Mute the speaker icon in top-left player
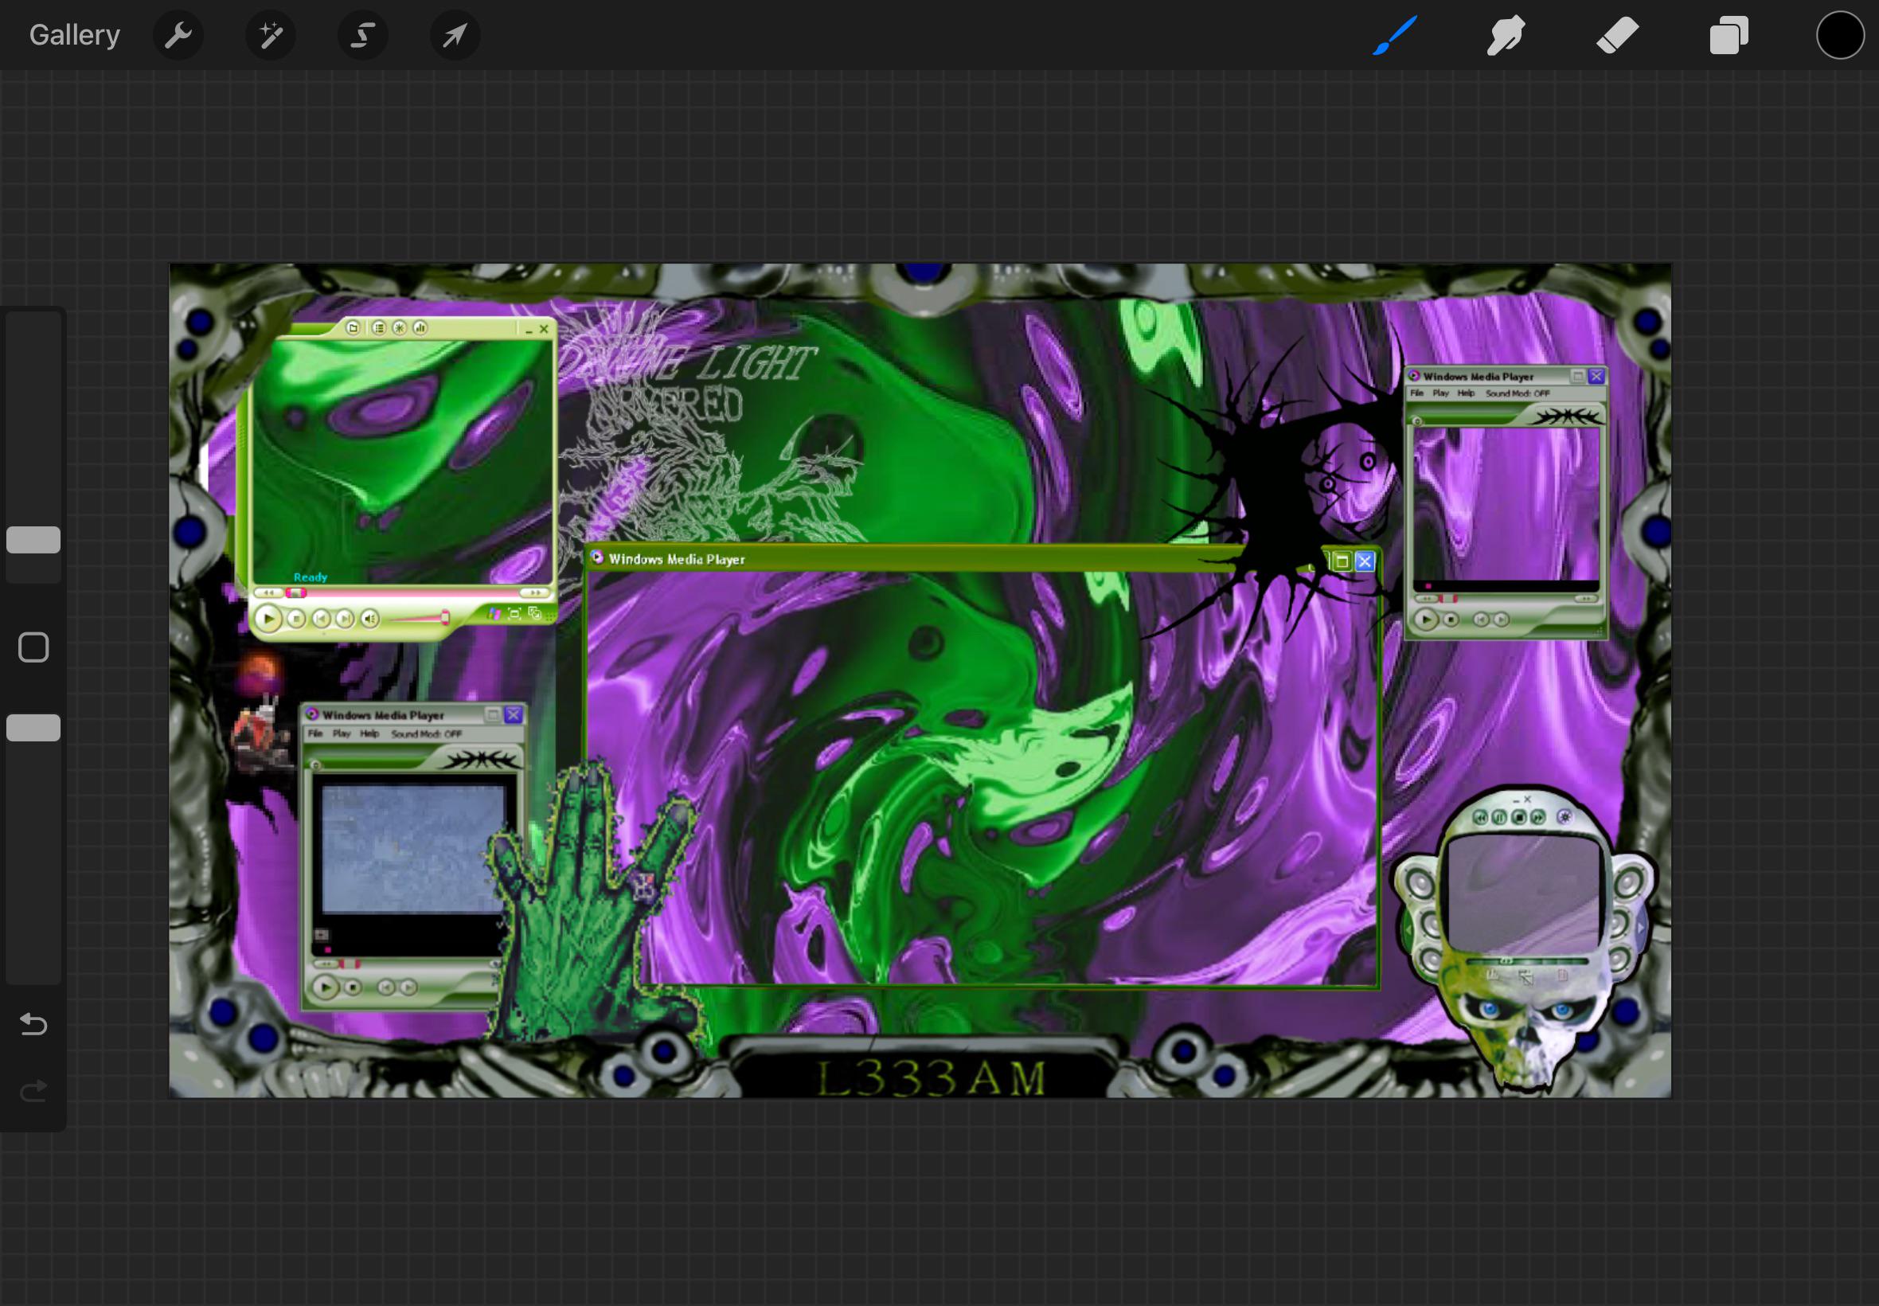 click(x=372, y=620)
